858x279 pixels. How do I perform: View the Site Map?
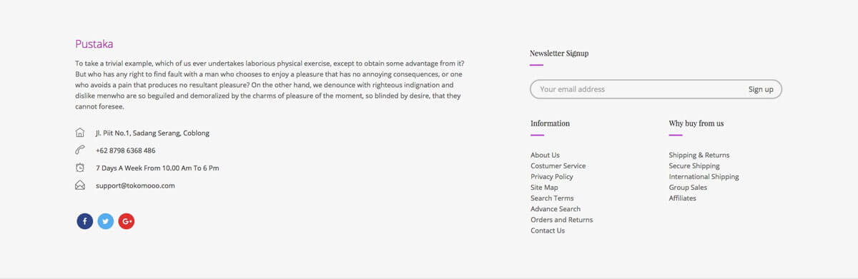[x=544, y=188]
